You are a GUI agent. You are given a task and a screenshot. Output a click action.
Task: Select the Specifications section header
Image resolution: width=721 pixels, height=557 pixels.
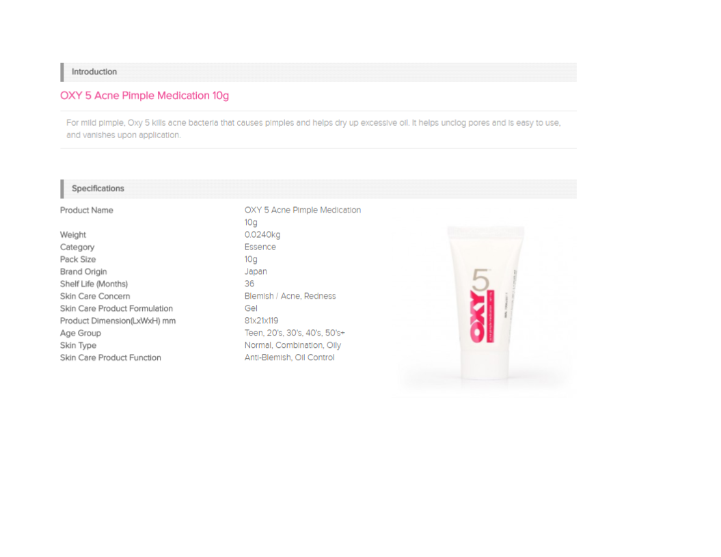[98, 189]
